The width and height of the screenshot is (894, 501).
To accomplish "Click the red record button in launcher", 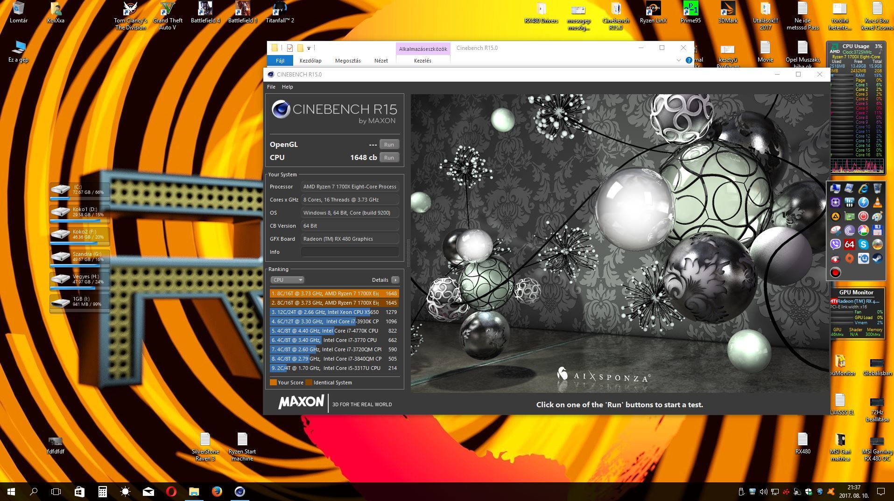I will (835, 272).
